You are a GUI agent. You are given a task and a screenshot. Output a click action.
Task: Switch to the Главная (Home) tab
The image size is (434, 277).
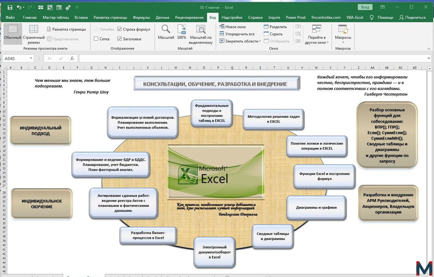tap(29, 17)
